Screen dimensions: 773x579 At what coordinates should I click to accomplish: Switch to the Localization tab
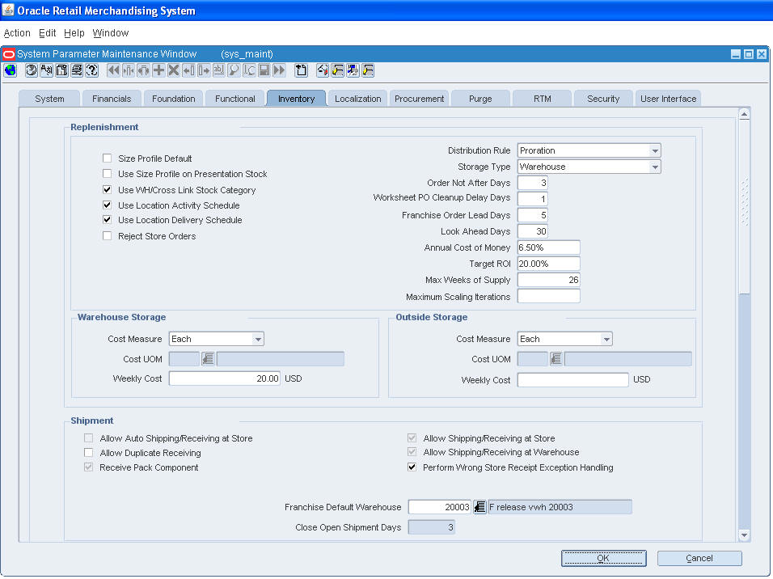coord(358,99)
